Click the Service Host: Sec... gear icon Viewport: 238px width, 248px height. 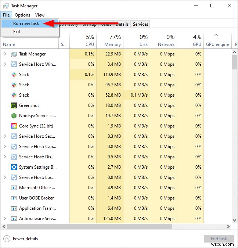coord(14,136)
